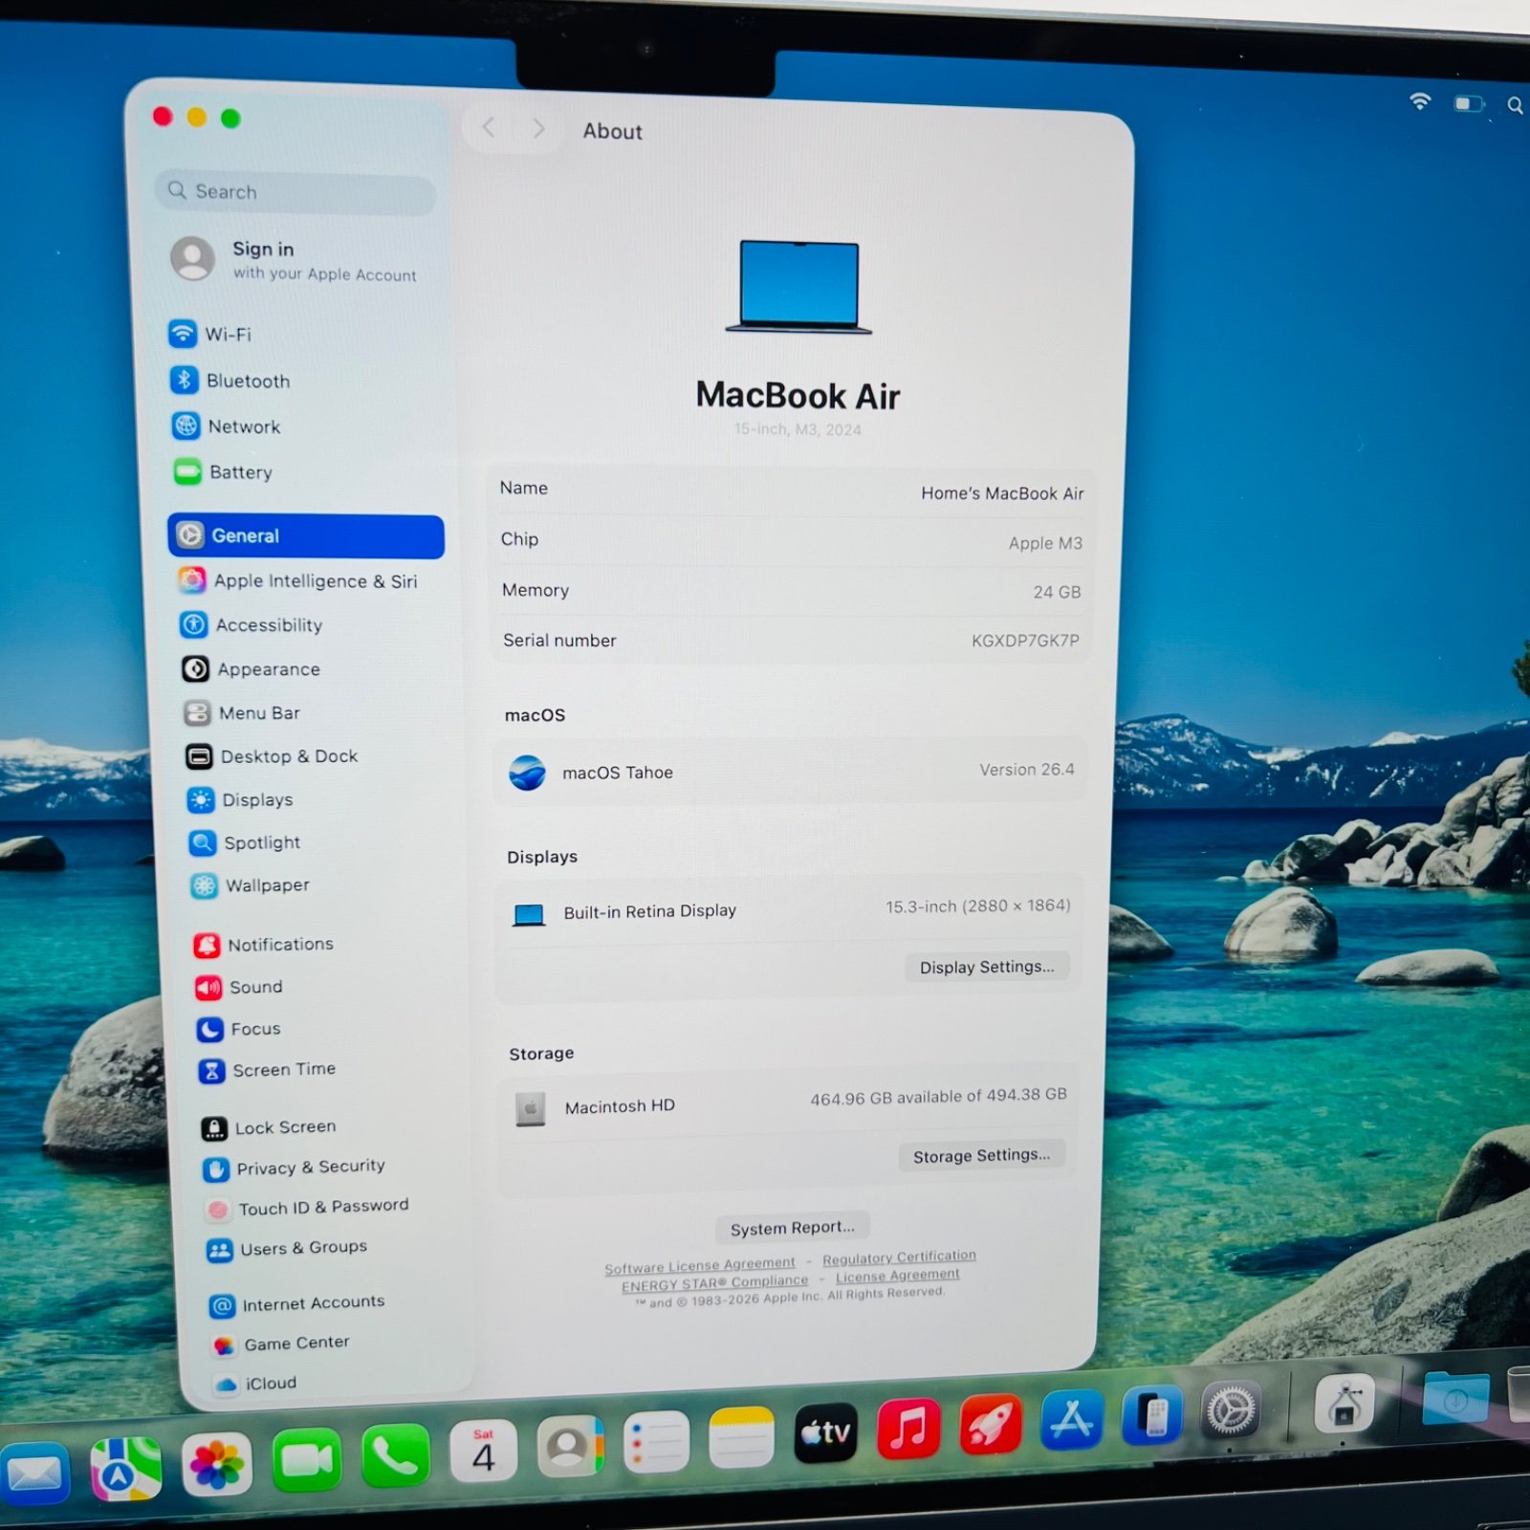Screen dimensions: 1530x1530
Task: Open the Software License Agreement link
Action: pos(701,1264)
